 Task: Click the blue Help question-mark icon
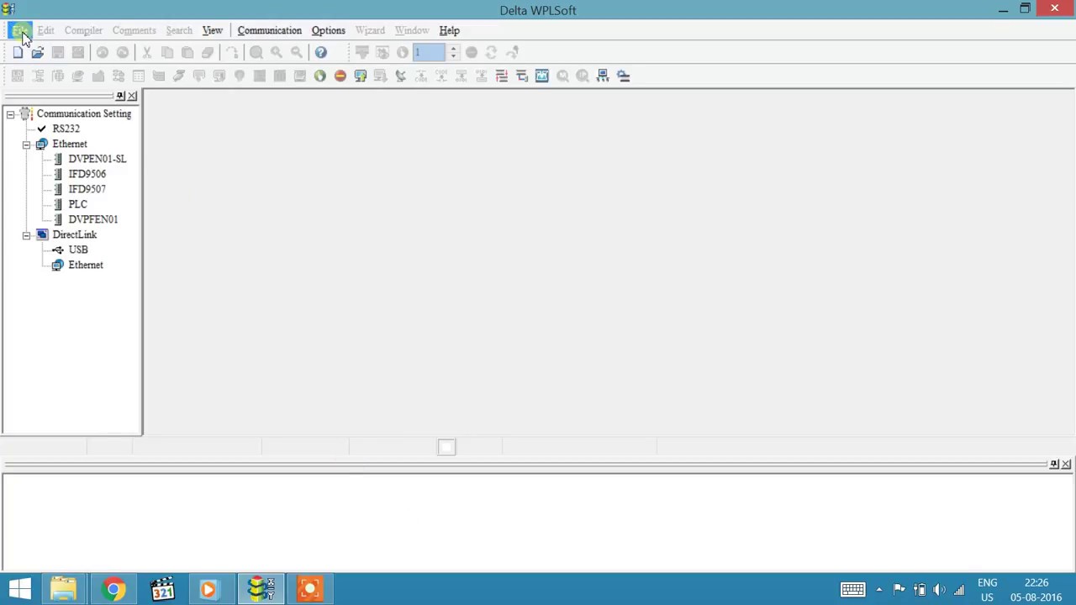pos(321,52)
